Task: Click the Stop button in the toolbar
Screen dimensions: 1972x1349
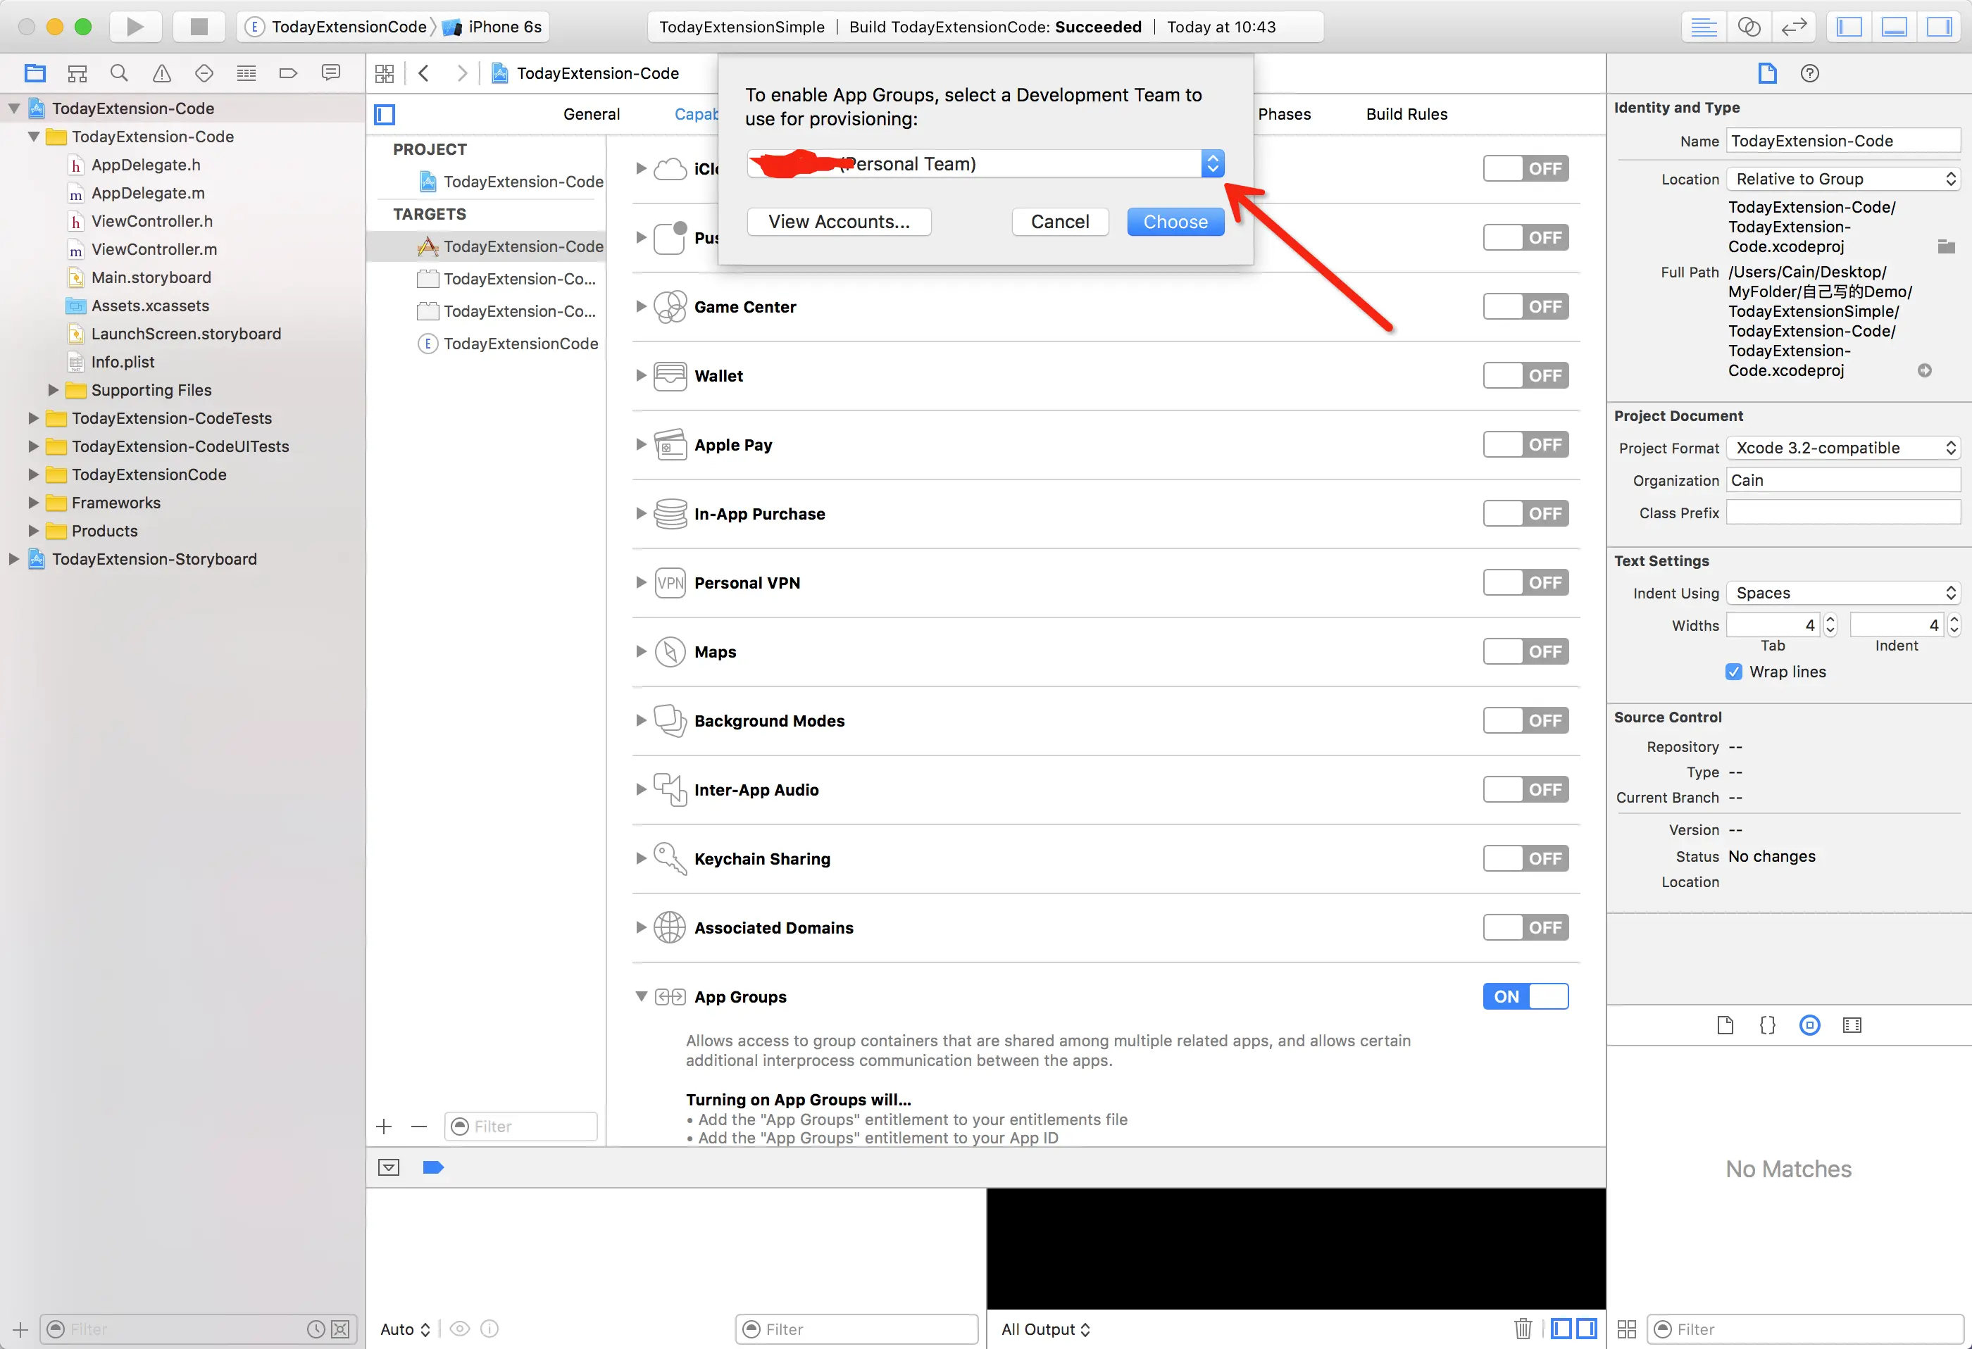Action: point(199,26)
